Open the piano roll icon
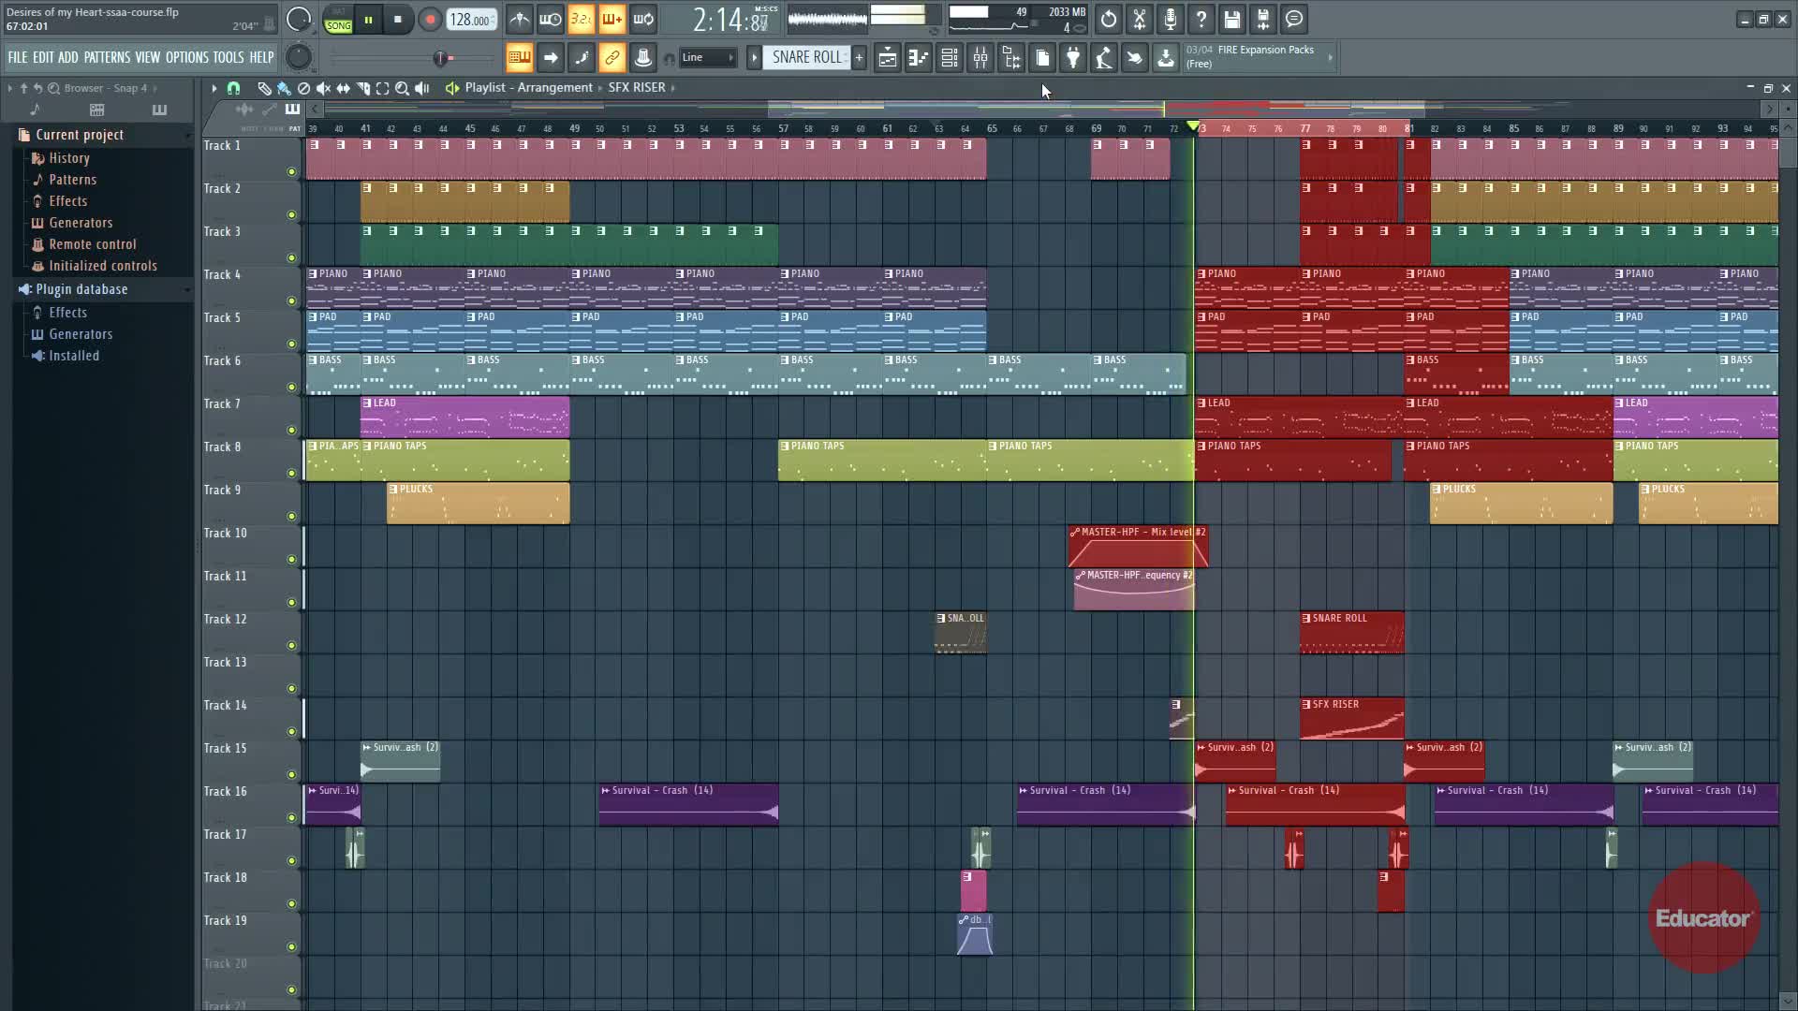Viewport: 1798px width, 1011px height. click(918, 58)
